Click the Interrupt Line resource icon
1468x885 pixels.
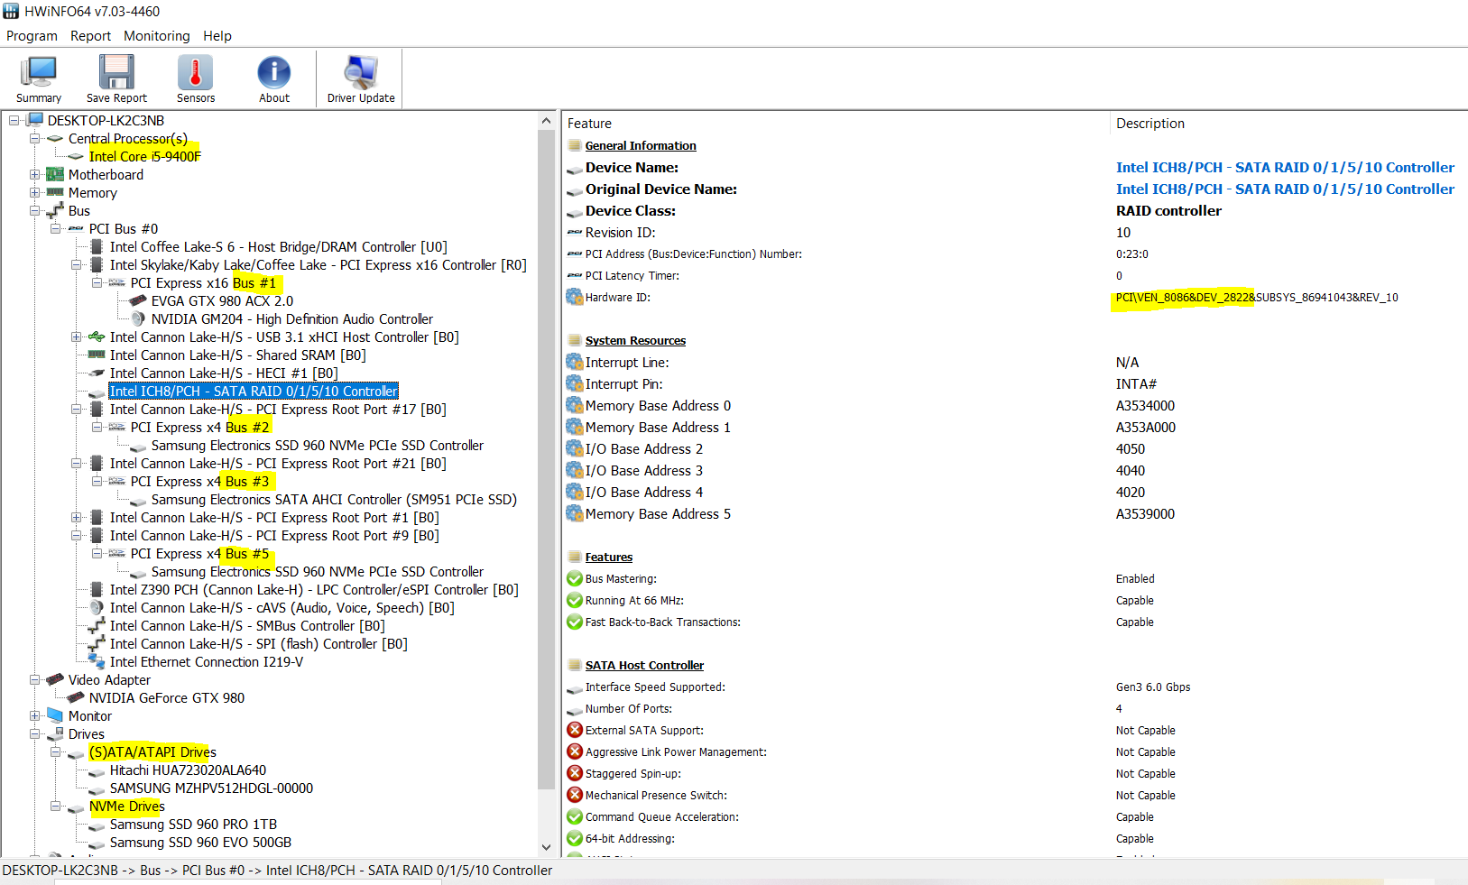[x=575, y=362]
